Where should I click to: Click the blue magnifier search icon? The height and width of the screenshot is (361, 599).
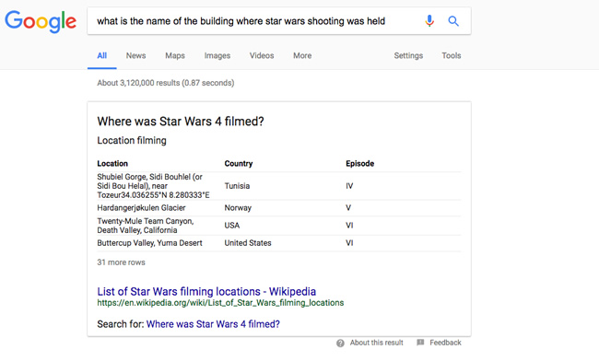453,21
